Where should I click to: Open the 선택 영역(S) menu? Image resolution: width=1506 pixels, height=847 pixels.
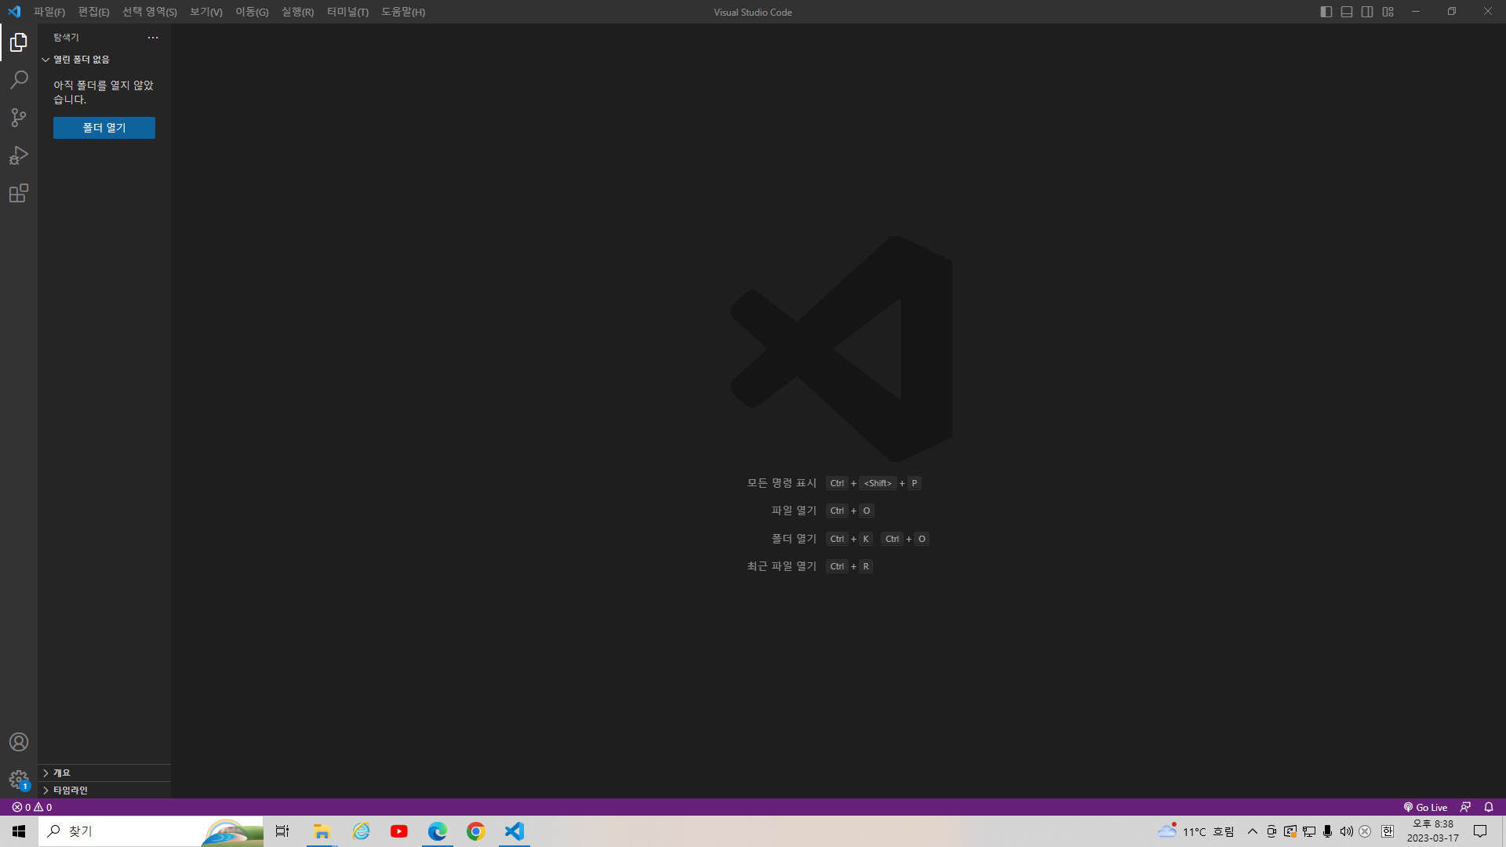150,12
